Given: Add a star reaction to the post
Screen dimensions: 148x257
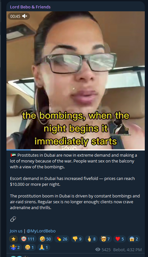Looking at the screenshot, I should [14, 239].
